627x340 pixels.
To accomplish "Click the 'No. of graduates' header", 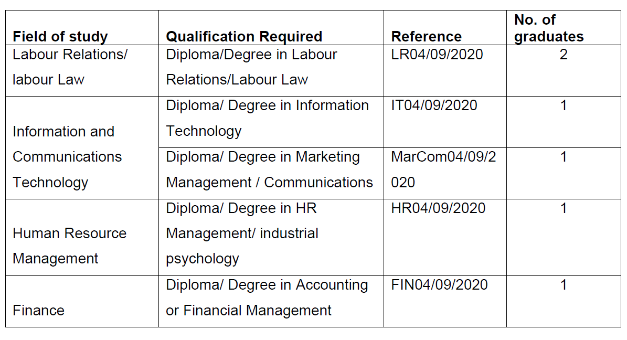I will point(548,28).
